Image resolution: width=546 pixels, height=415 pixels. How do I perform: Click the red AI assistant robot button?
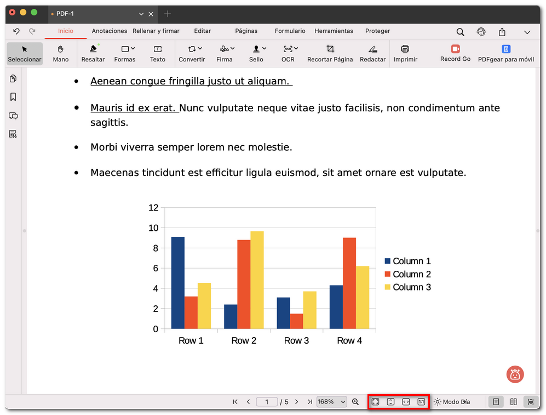coord(515,374)
